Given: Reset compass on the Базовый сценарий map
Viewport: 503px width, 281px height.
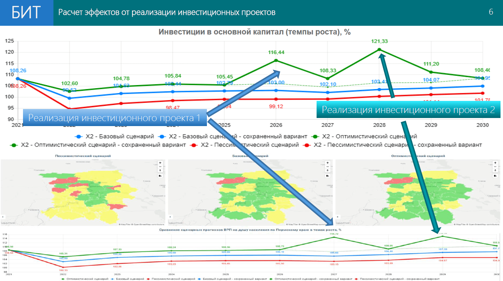Looking at the screenshot, I should click(327, 170).
